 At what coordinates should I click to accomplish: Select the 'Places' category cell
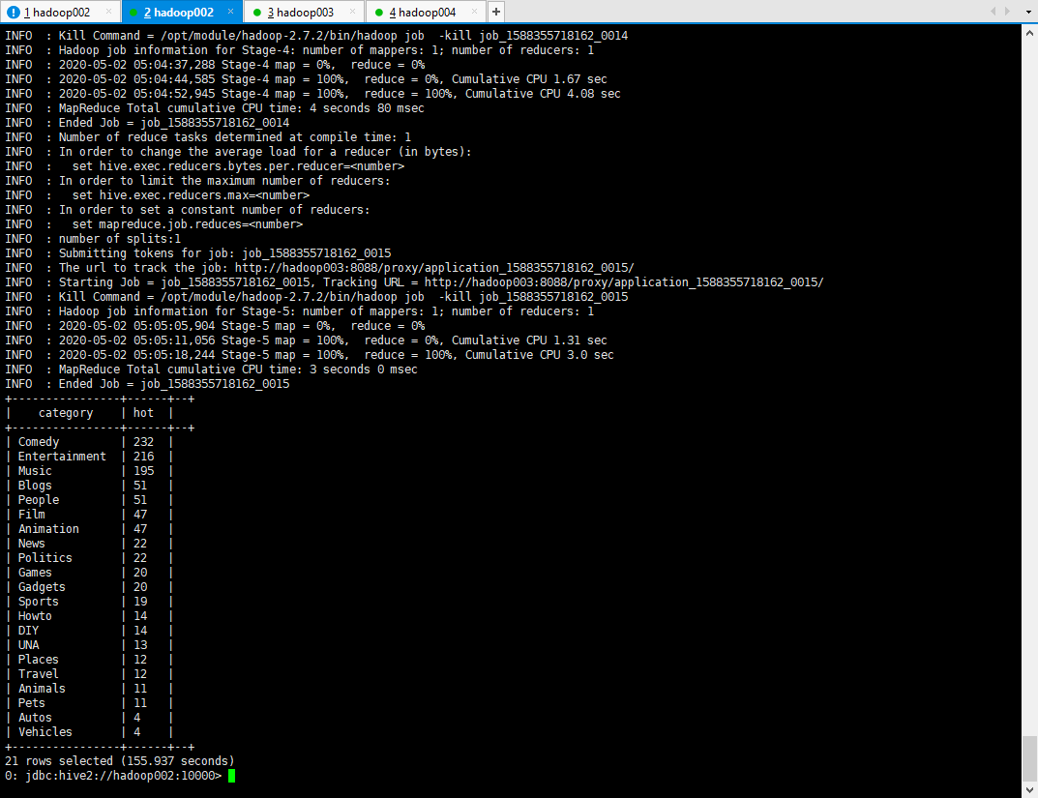(x=39, y=661)
